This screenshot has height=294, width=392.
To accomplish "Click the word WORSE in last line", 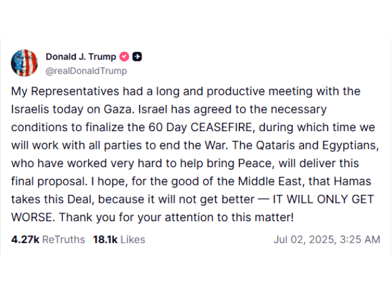I will coord(32,217).
